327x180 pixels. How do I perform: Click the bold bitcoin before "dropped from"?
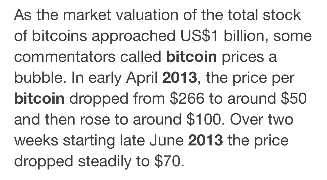point(40,98)
